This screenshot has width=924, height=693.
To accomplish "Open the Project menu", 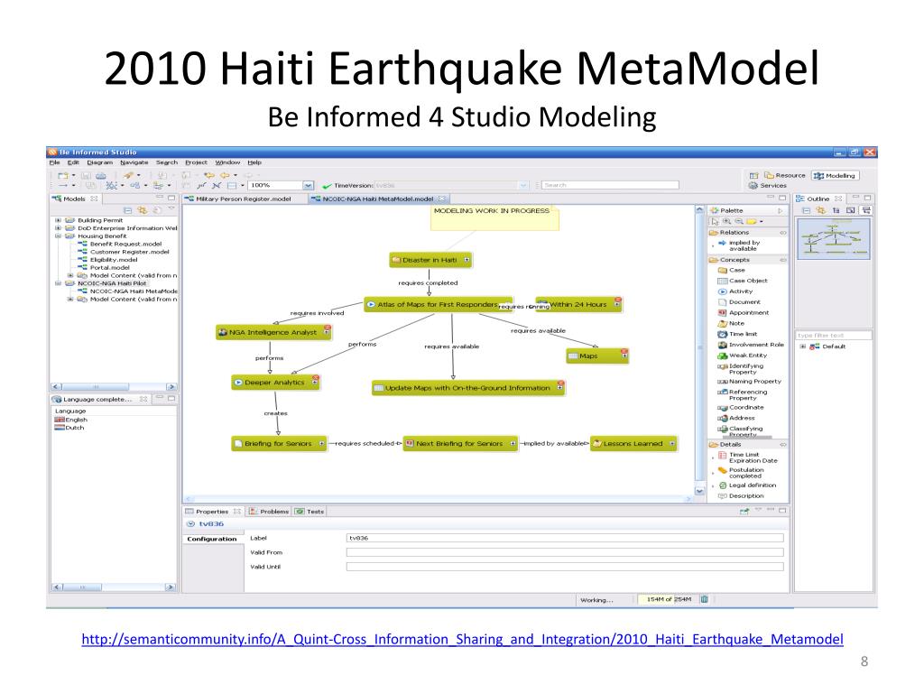I will [x=196, y=162].
